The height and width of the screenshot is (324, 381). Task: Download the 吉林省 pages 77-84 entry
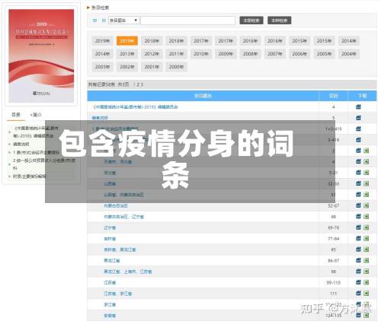358,238
